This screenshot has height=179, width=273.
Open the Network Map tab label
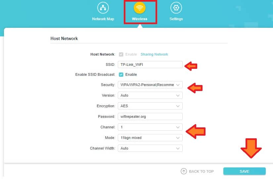(x=103, y=19)
